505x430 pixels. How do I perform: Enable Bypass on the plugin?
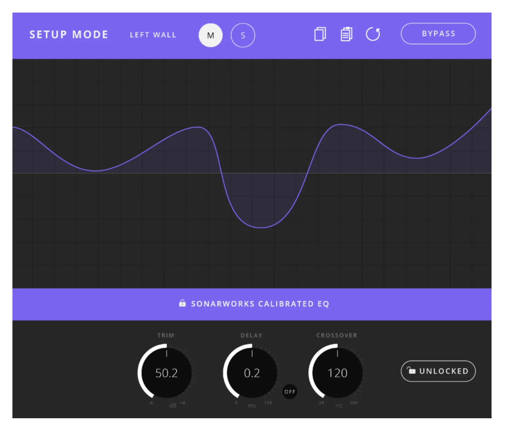pyautogui.click(x=438, y=33)
